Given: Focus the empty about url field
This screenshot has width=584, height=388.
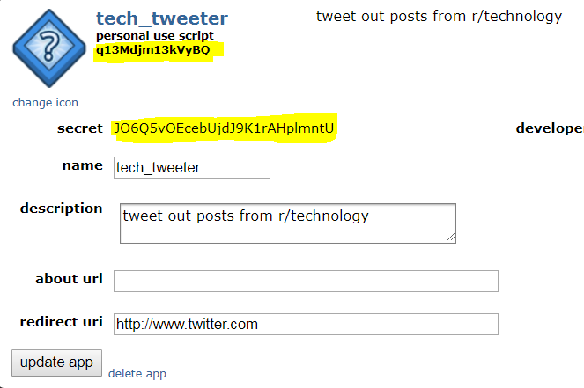Looking at the screenshot, I should click(306, 281).
